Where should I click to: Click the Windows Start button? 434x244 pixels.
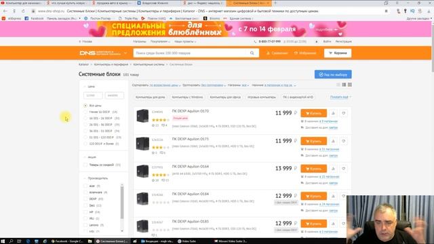[x=3, y=241]
